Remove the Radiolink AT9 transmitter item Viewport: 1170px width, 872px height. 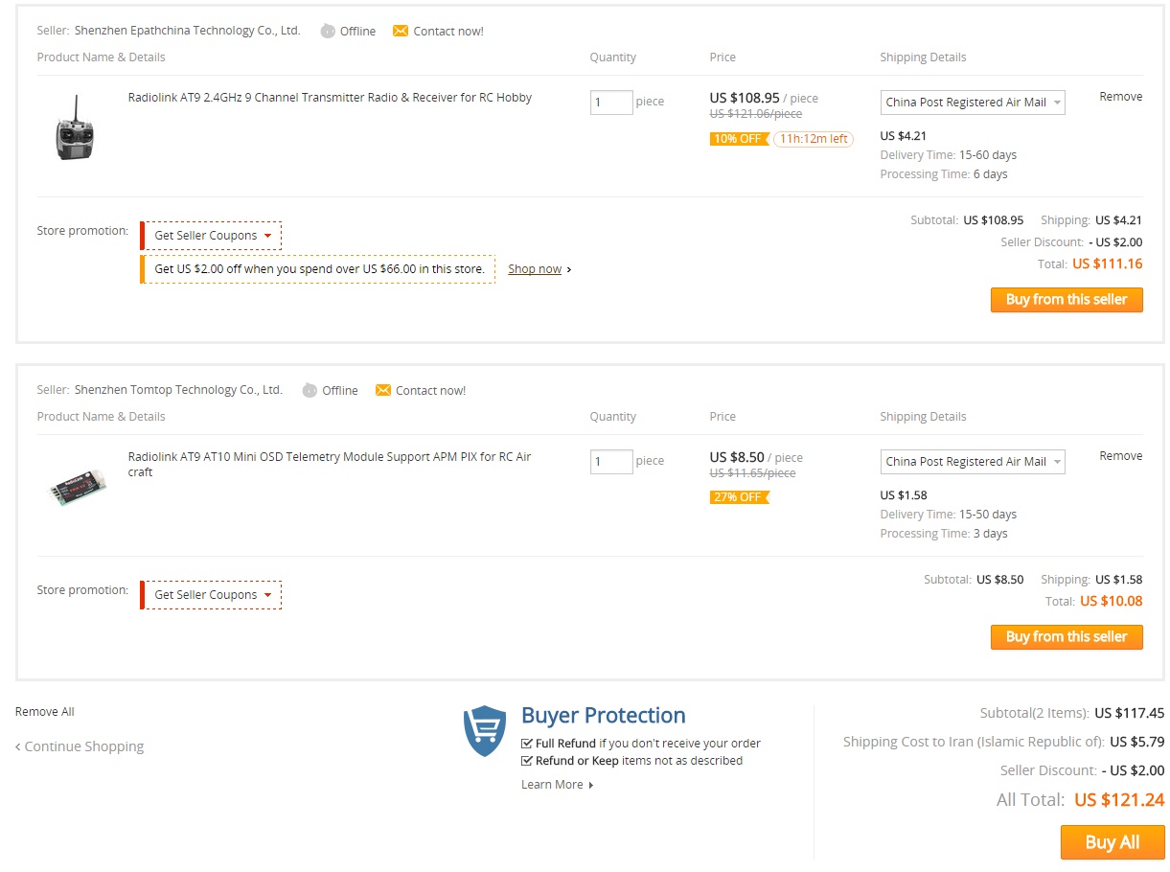(1120, 97)
